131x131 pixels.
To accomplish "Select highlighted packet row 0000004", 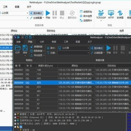I will [x=72, y=83].
